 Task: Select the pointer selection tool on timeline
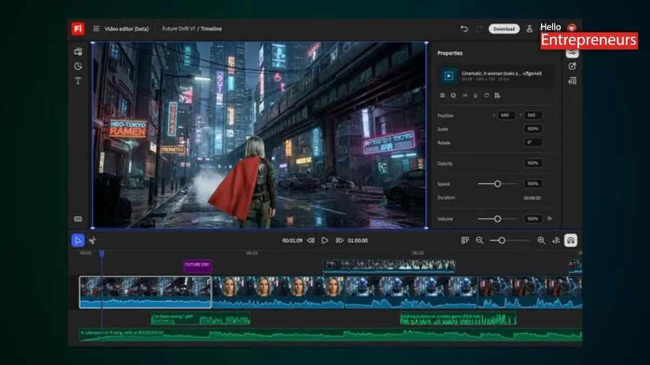pyautogui.click(x=78, y=241)
